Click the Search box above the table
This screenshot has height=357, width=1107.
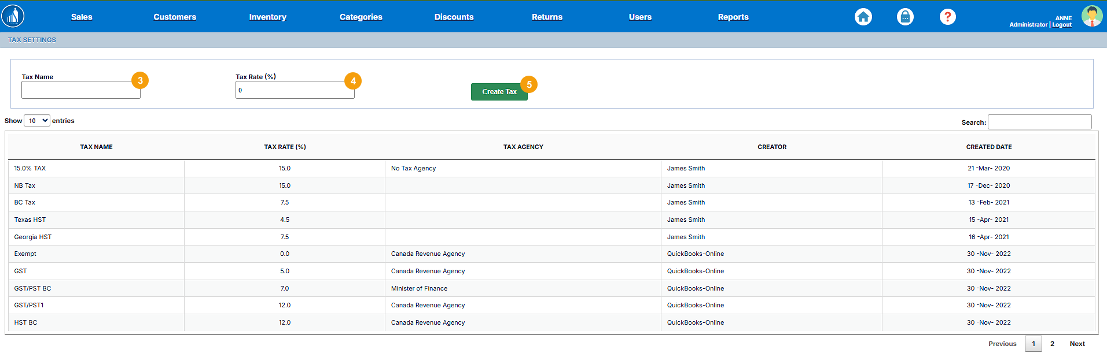click(1039, 122)
